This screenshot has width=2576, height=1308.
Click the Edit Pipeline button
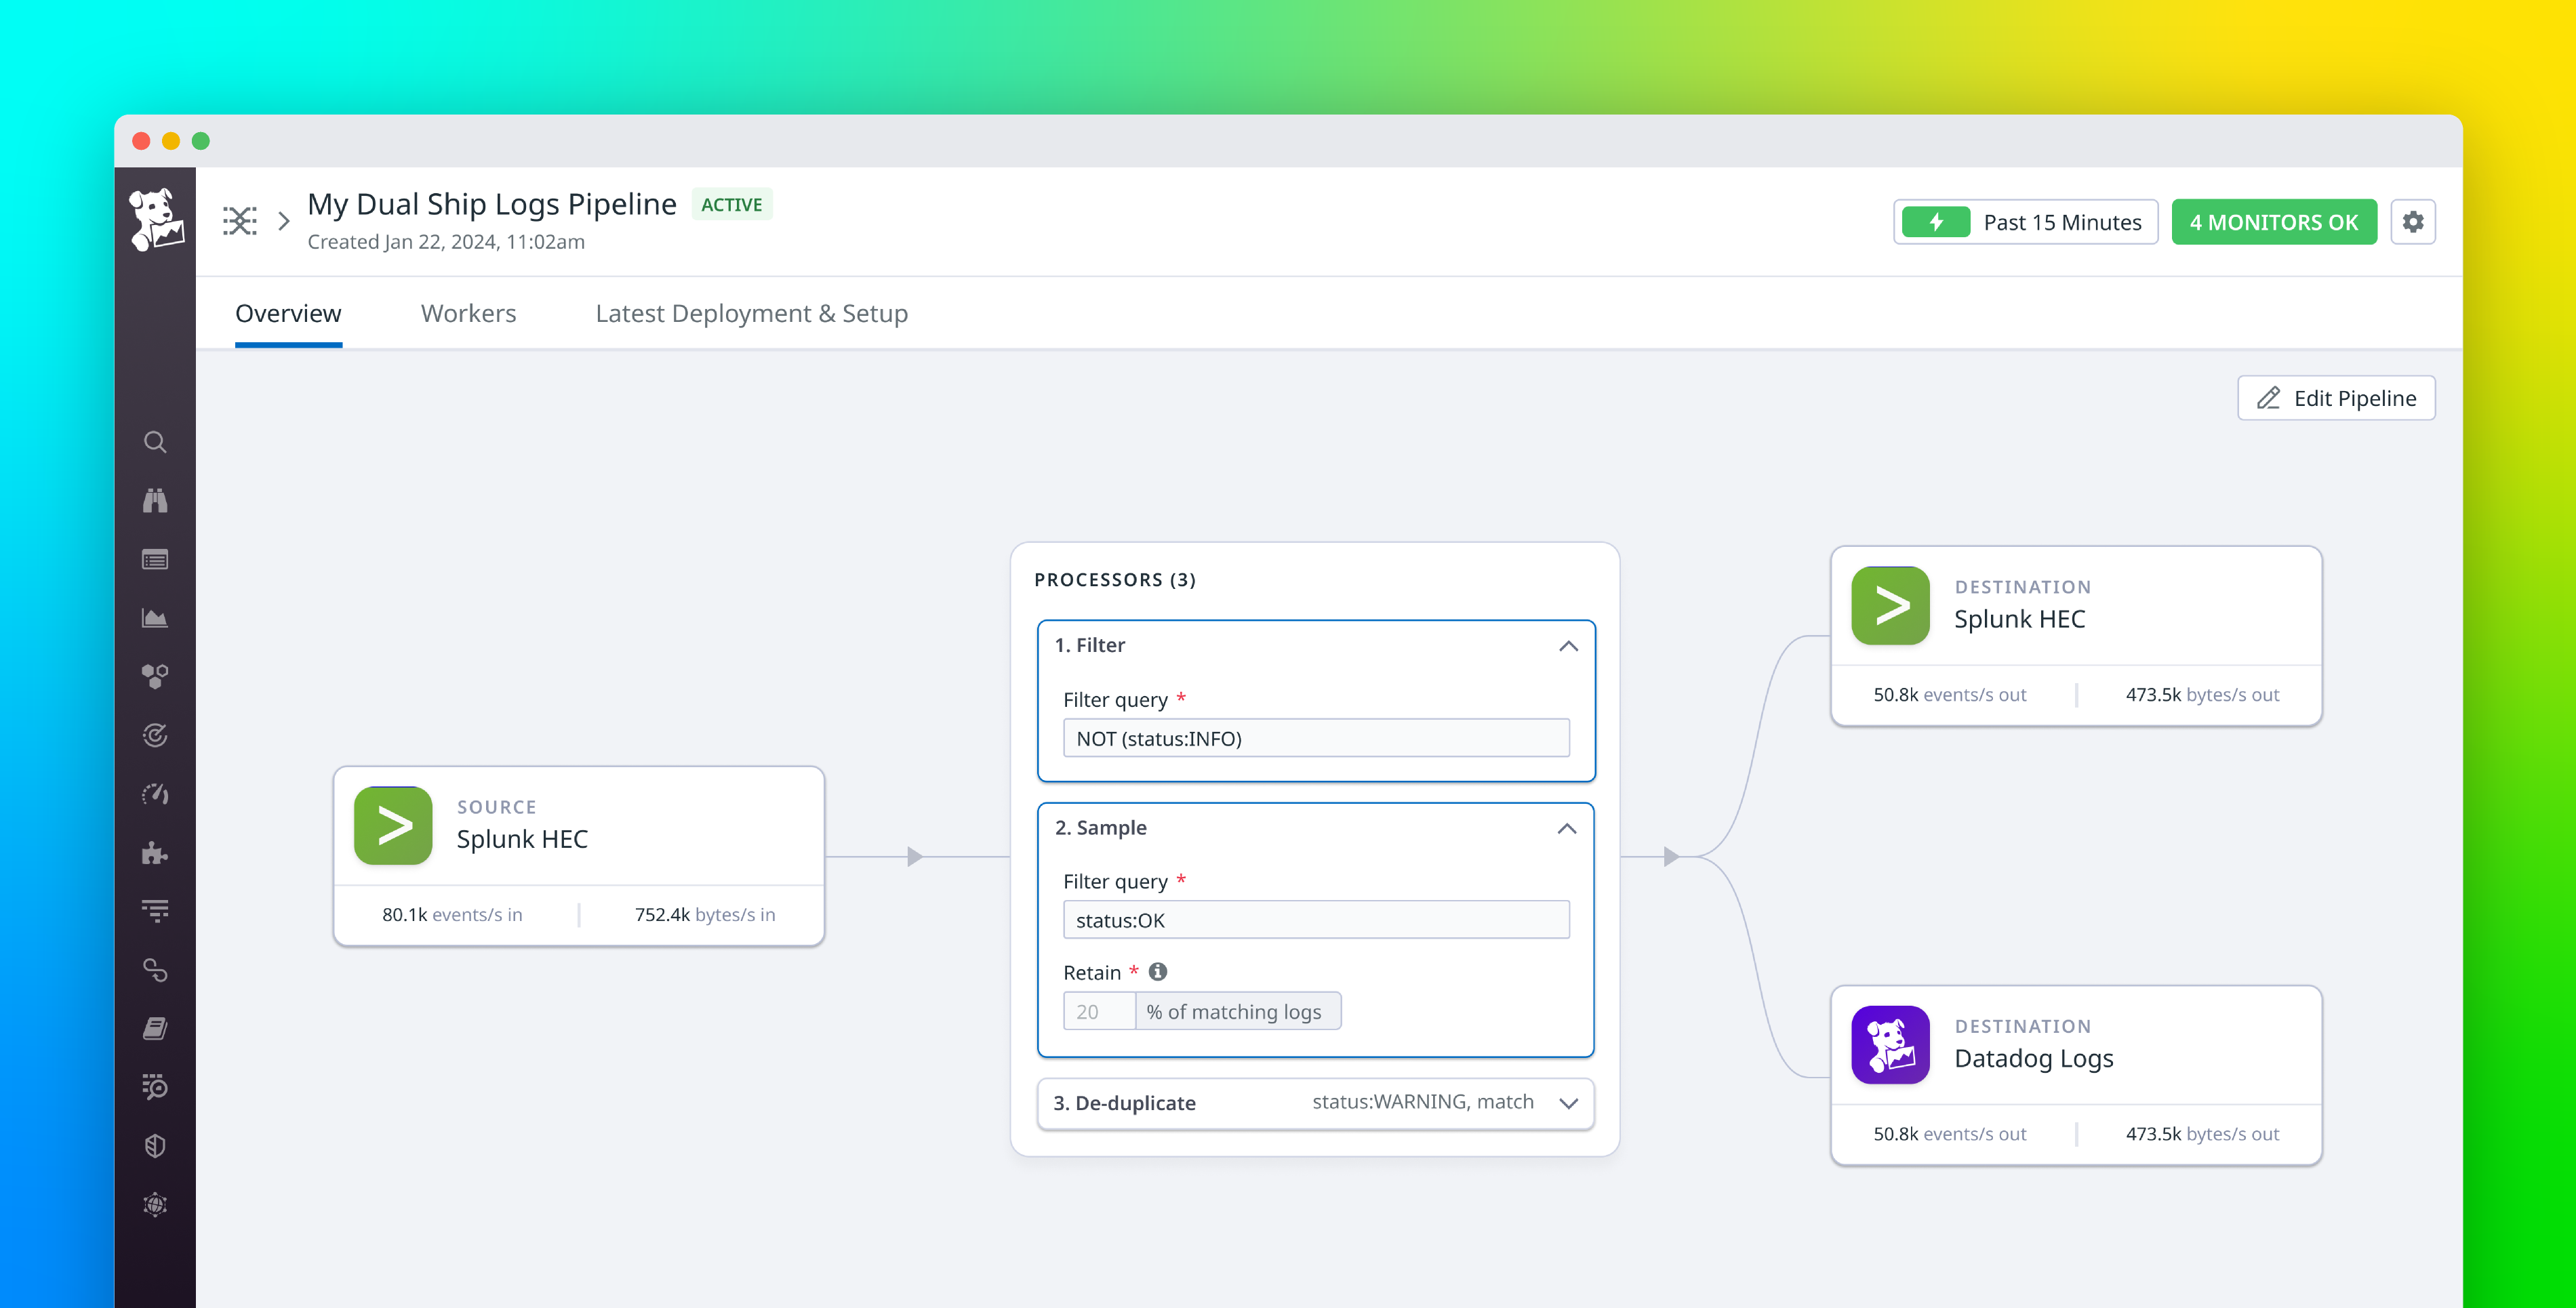[2336, 397]
